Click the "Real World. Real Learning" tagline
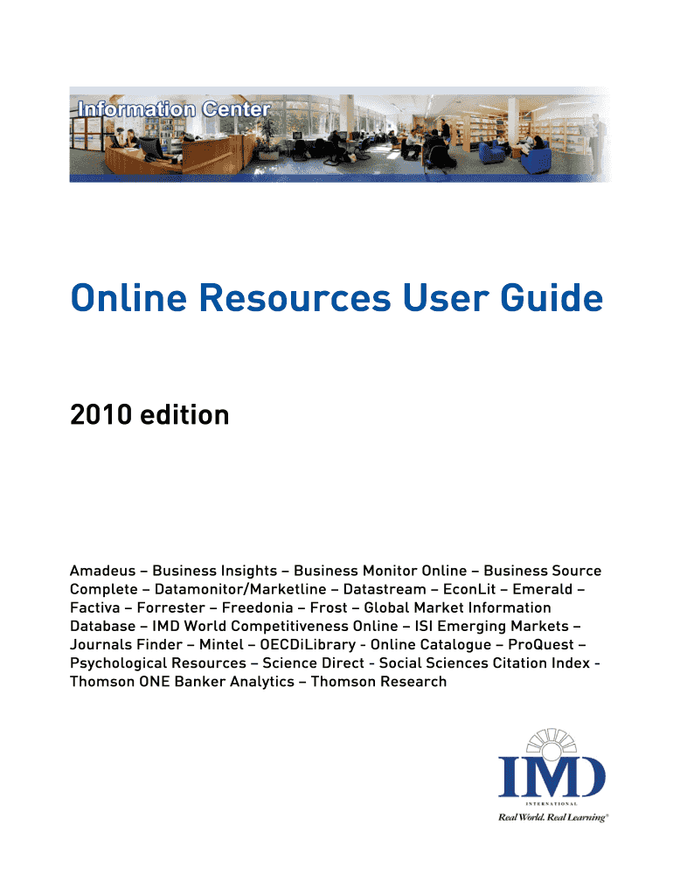Viewport: 673px width, 895px height. [x=552, y=817]
